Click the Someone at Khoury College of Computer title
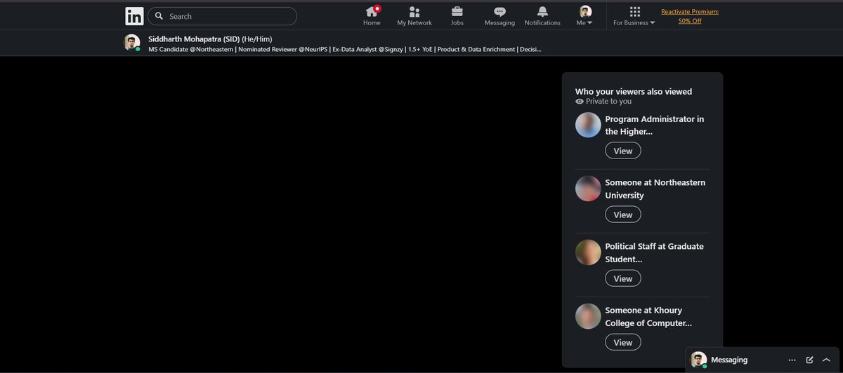 click(648, 316)
